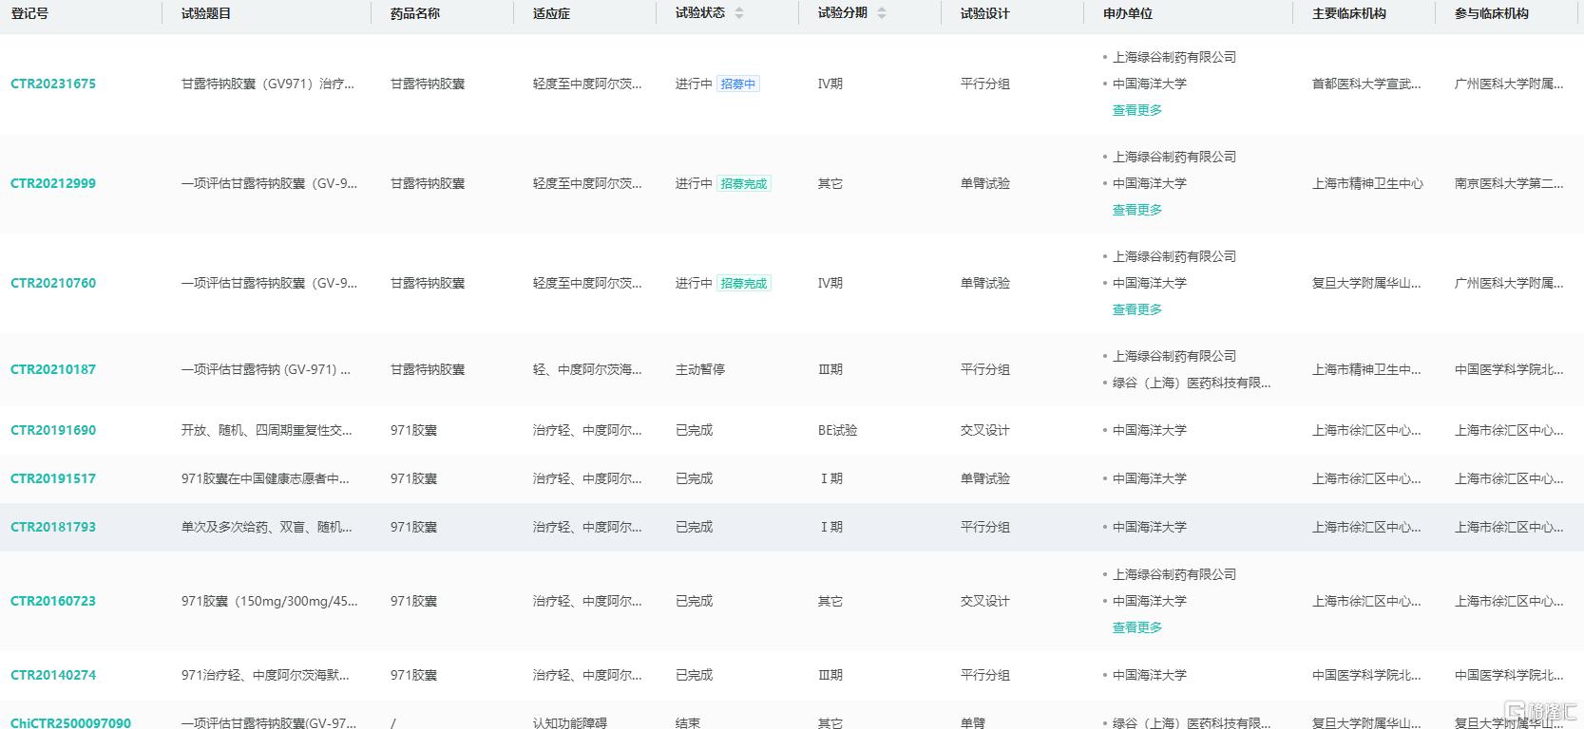Click the 招募中 status tag
Image resolution: width=1584 pixels, height=729 pixels.
[738, 84]
